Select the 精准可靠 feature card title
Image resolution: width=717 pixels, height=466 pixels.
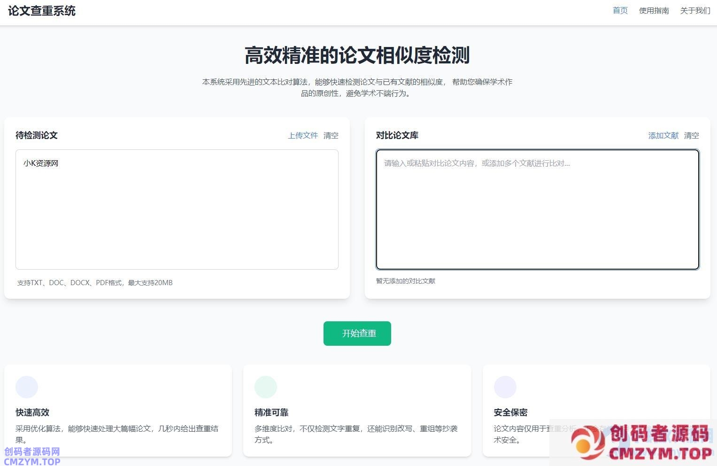coord(271,412)
